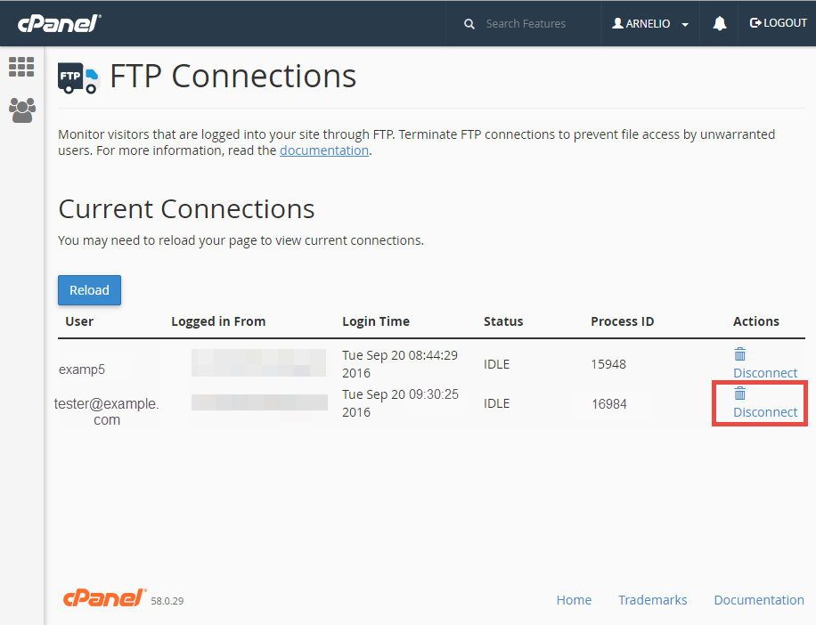Open the documentation link in description
This screenshot has height=625, width=816.
coord(324,150)
